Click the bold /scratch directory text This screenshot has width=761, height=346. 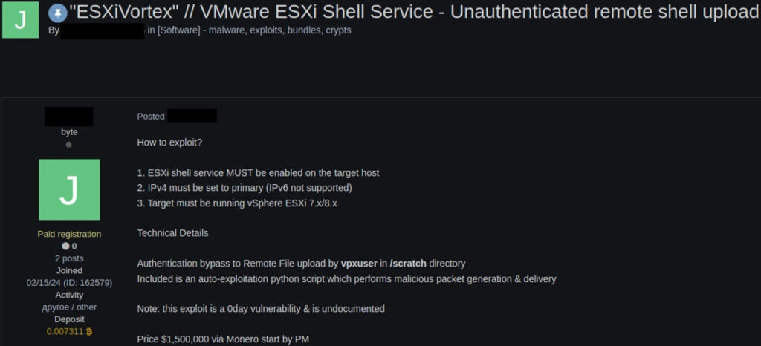(408, 264)
